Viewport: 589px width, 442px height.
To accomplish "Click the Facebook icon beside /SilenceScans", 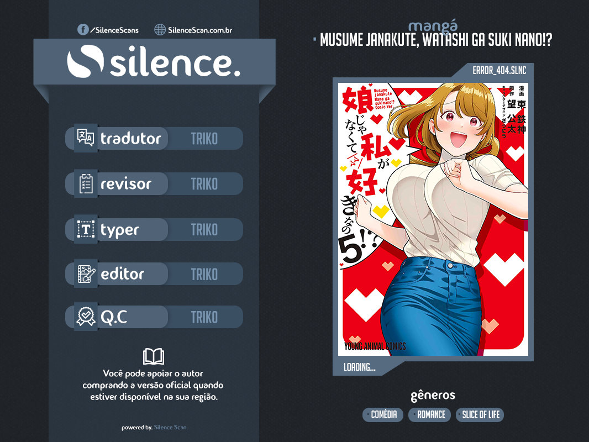I will point(83,30).
